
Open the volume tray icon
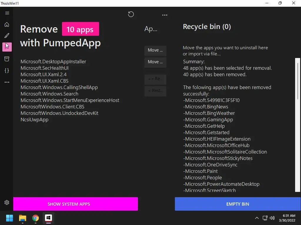[272, 218]
